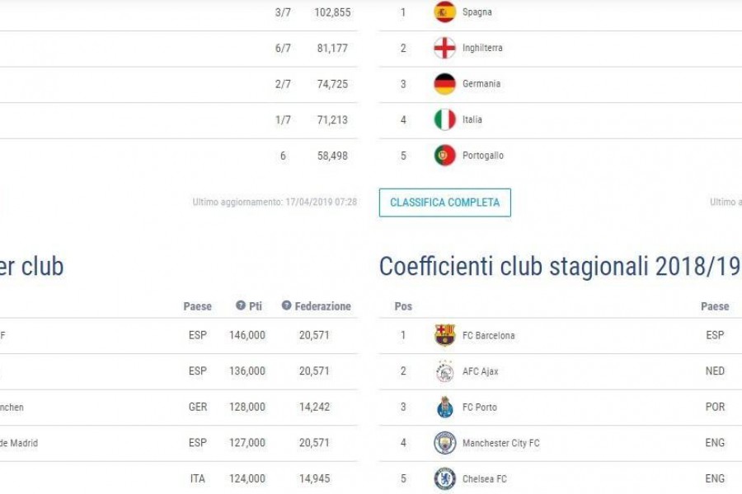Click the AFC Ajax crest

coord(444,371)
